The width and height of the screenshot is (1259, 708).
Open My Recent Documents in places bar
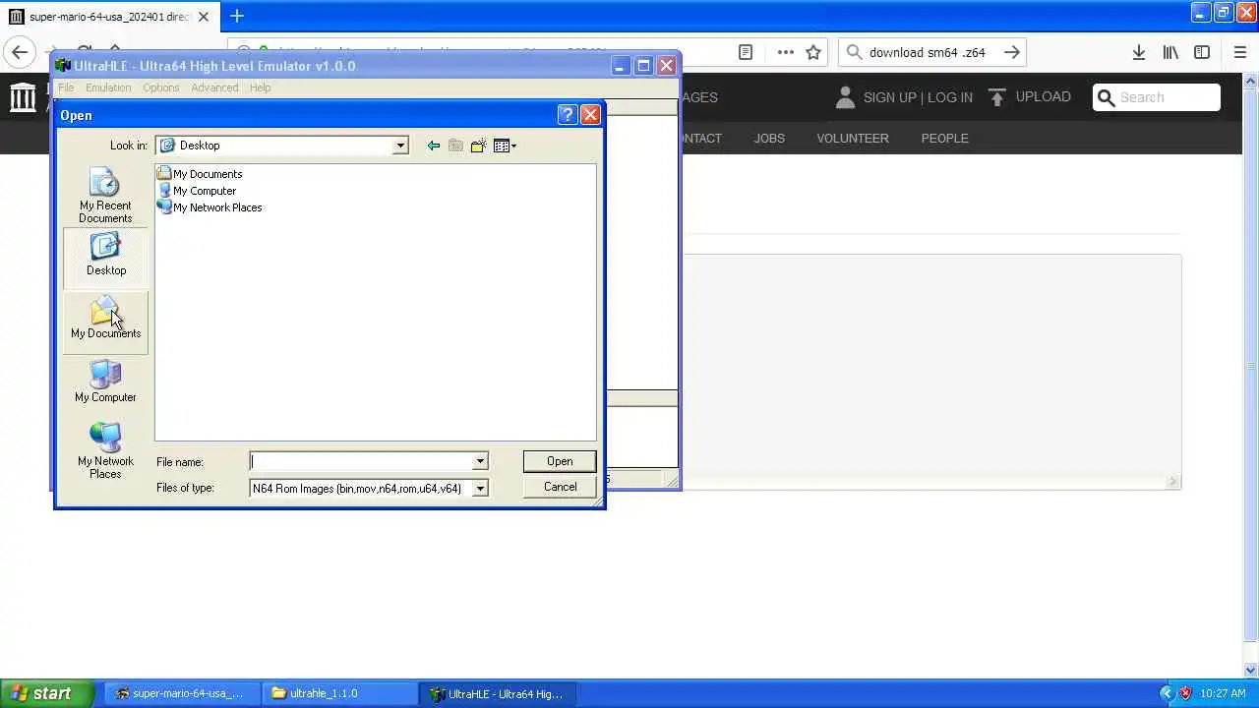click(105, 196)
